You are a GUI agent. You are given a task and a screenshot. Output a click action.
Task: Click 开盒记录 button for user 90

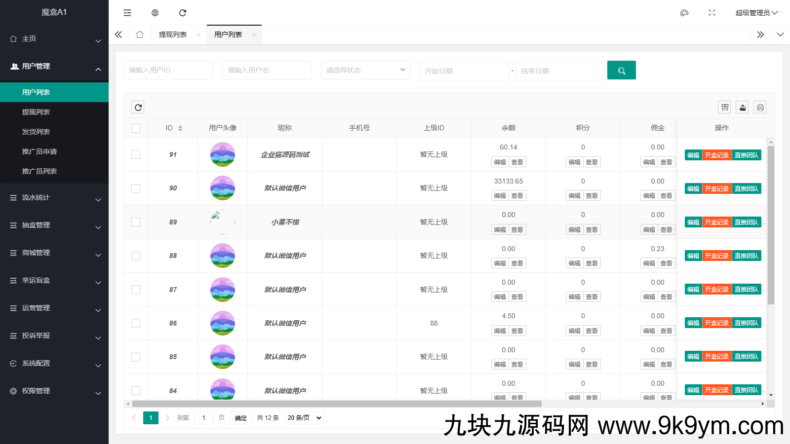coord(716,188)
